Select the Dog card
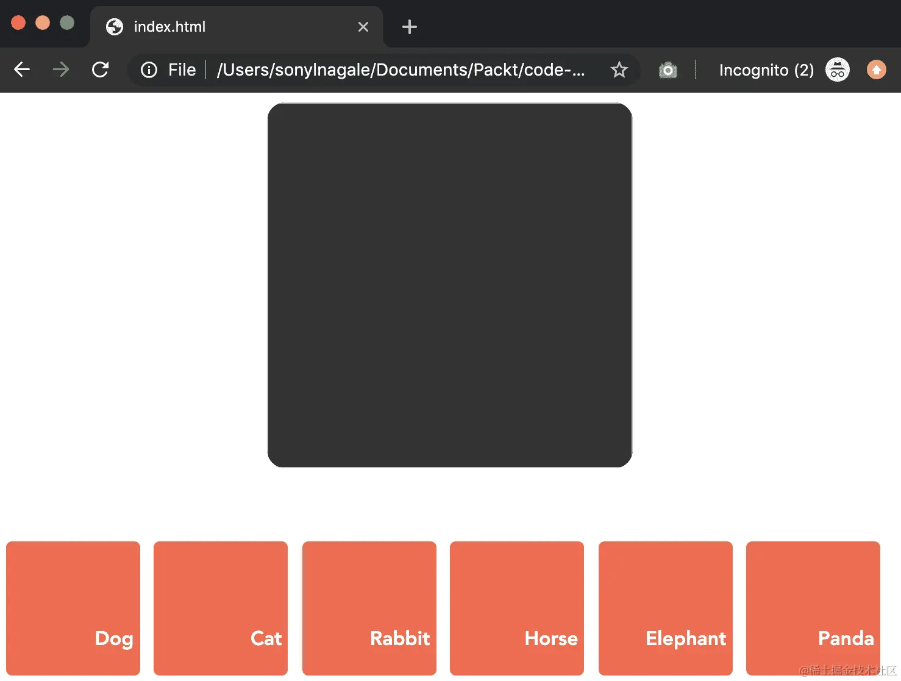This screenshot has width=901, height=681. coord(73,608)
